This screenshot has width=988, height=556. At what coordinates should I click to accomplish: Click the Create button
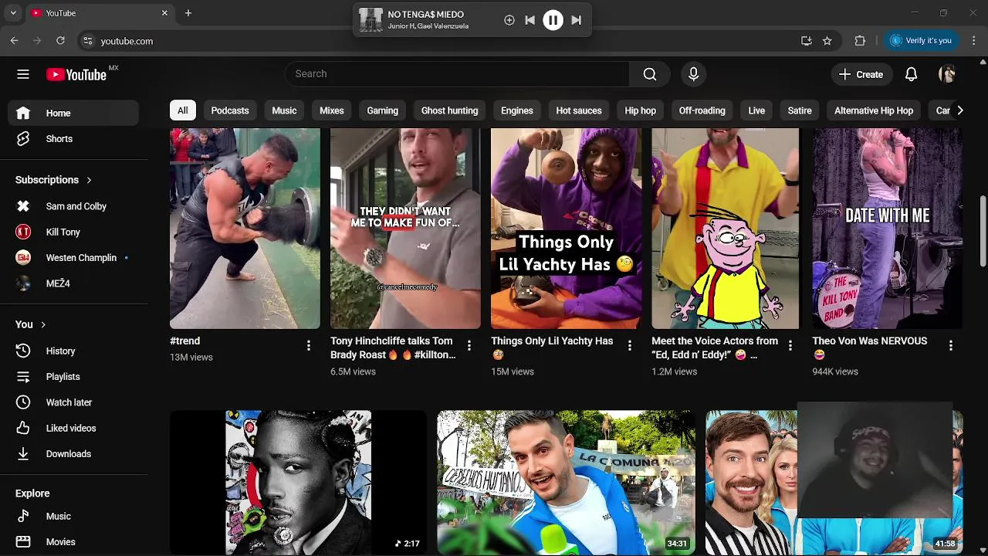tap(861, 74)
